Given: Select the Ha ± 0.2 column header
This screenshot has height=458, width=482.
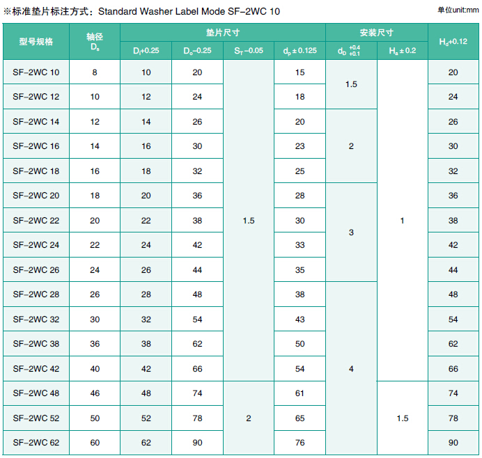Looking at the screenshot, I should pos(402,51).
